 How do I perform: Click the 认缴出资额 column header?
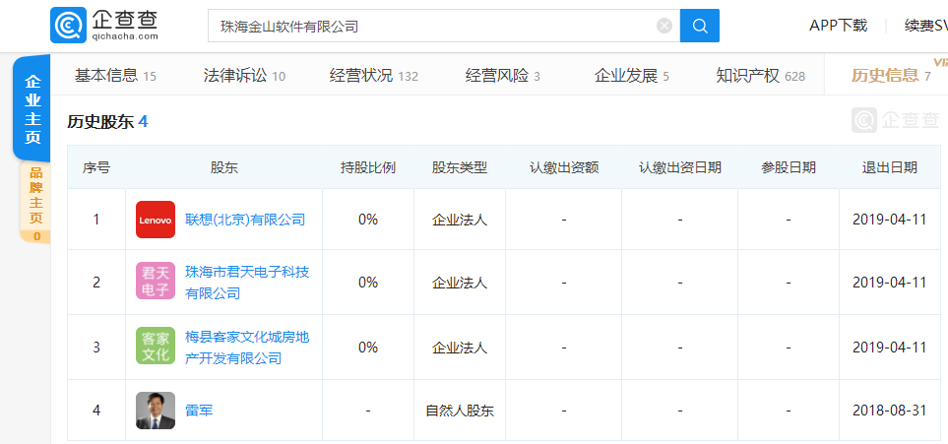tap(564, 167)
